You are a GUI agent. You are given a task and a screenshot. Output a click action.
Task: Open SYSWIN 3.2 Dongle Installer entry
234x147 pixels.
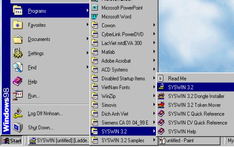point(195,96)
